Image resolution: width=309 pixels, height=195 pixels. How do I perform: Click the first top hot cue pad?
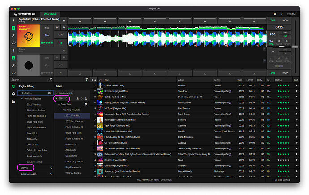[80, 21]
